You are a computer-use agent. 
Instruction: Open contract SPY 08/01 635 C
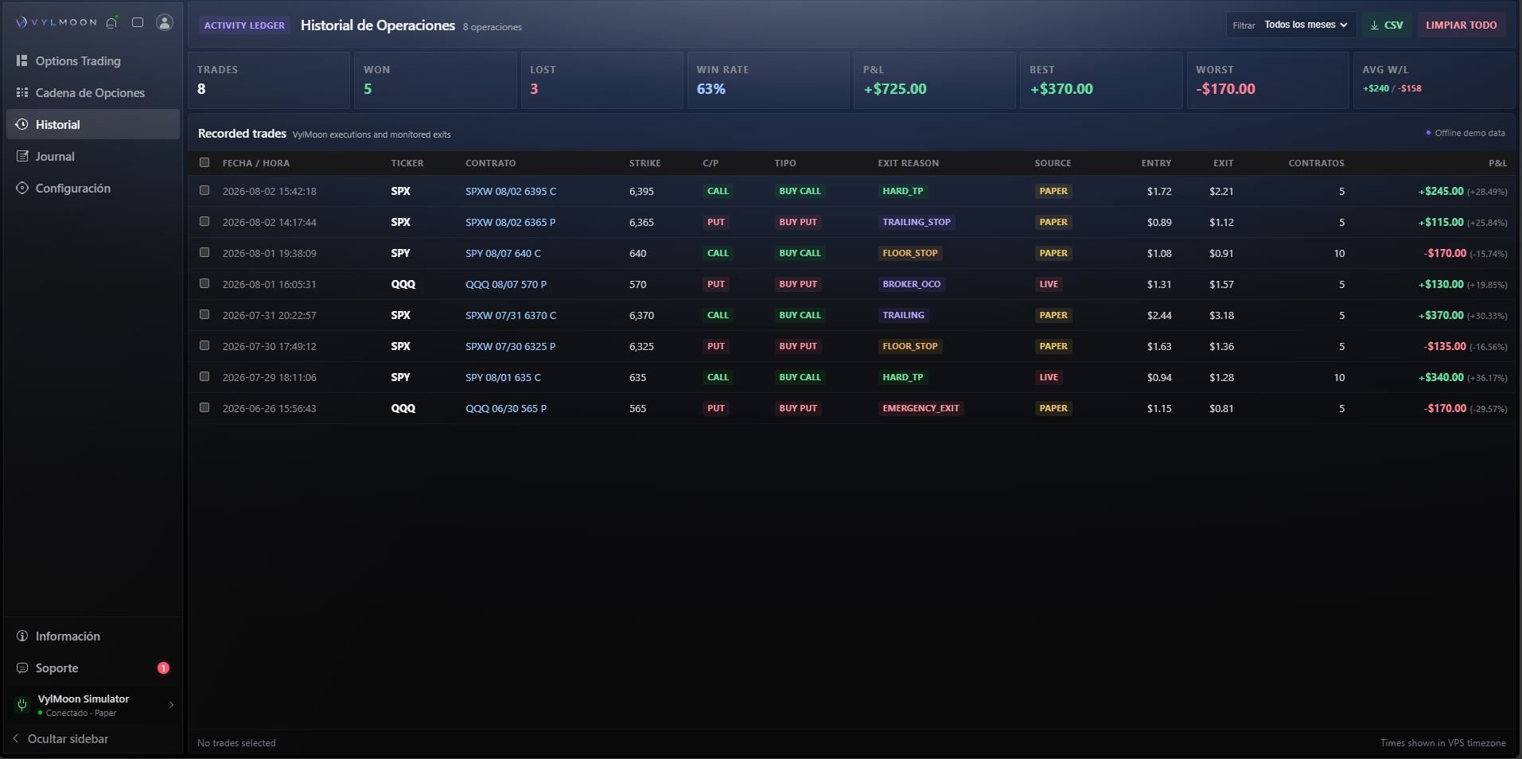click(503, 377)
